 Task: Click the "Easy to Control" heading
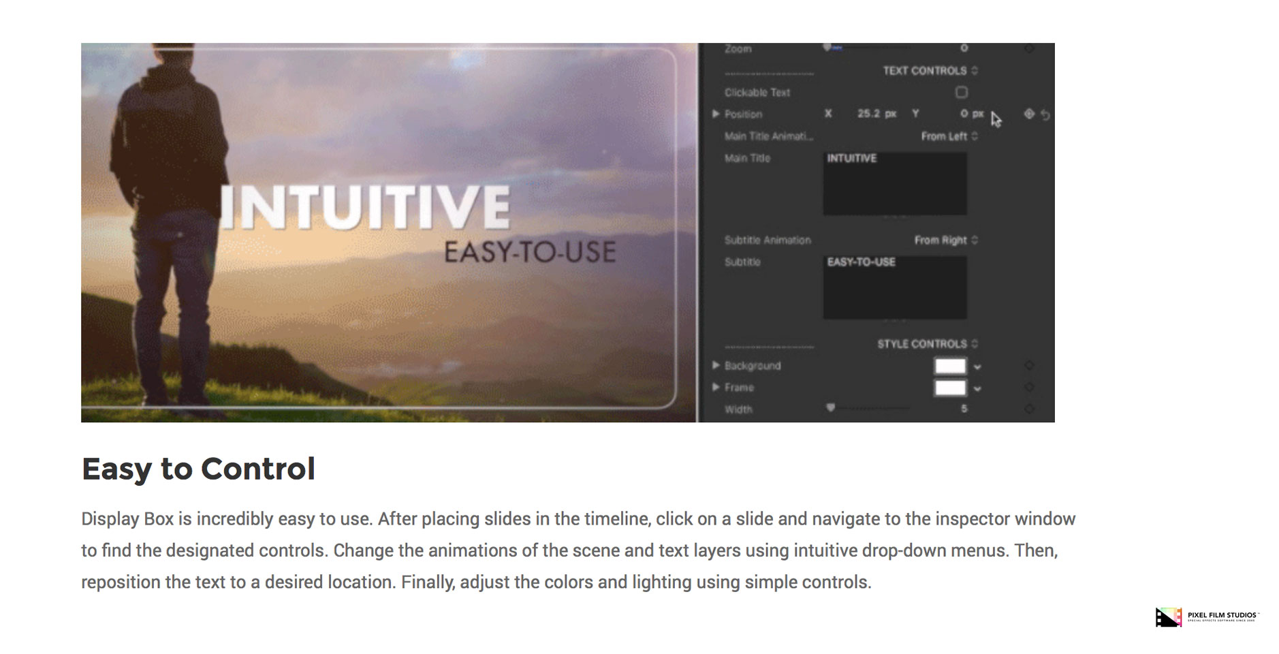(198, 469)
